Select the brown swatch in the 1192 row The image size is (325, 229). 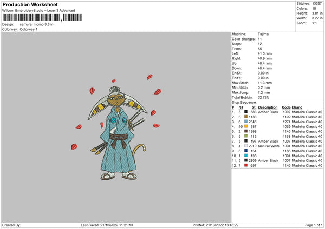coord(246,117)
